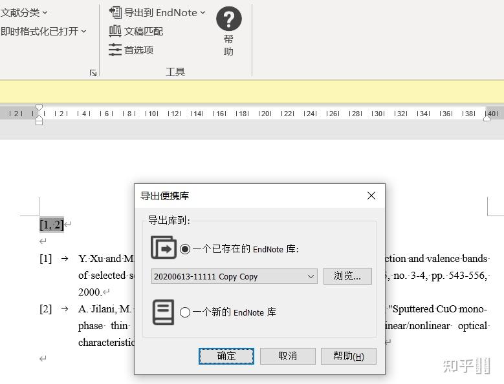Click the first-line indent ruler marker
This screenshot has height=384, width=504.
[x=39, y=107]
